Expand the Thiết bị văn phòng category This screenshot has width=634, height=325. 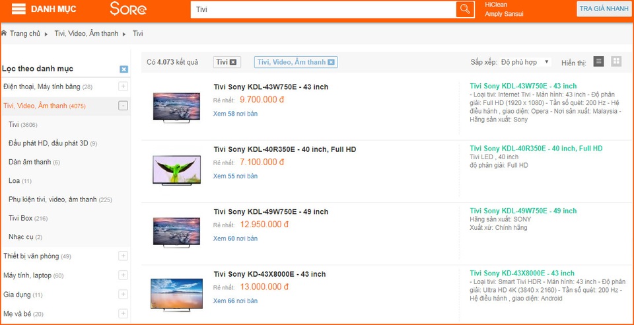[x=123, y=256]
